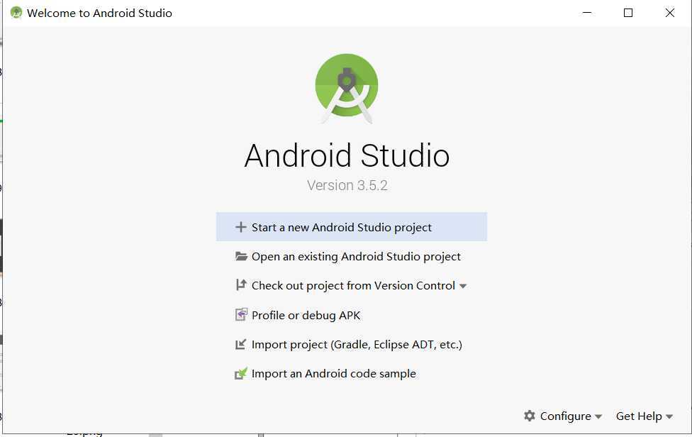The width and height of the screenshot is (692, 437).
Task: Select Check out project from Version Control
Action: click(x=351, y=286)
